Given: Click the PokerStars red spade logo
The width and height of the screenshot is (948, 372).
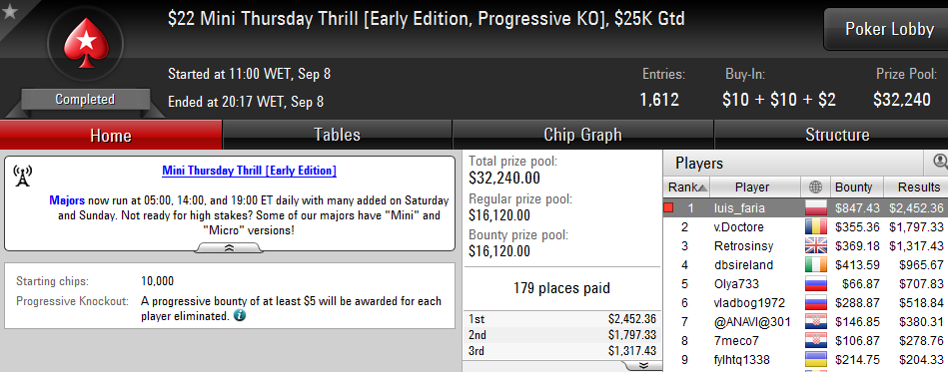Looking at the screenshot, I should click(x=85, y=43).
